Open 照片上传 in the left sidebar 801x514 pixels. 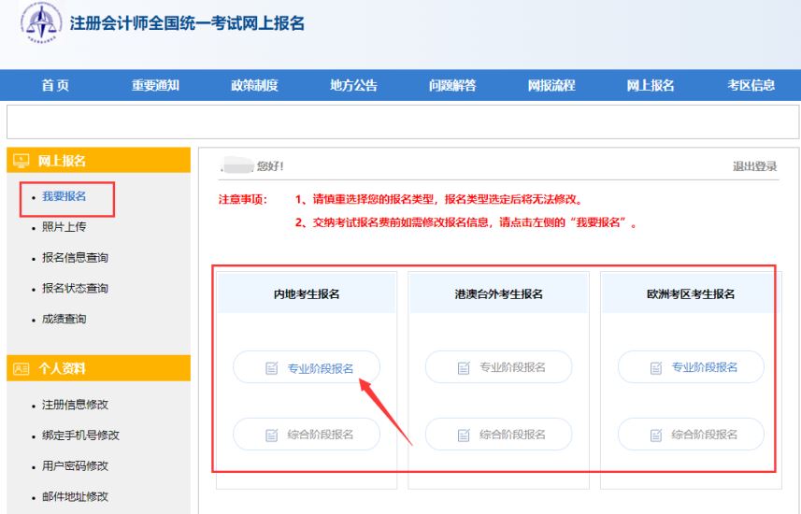click(64, 227)
